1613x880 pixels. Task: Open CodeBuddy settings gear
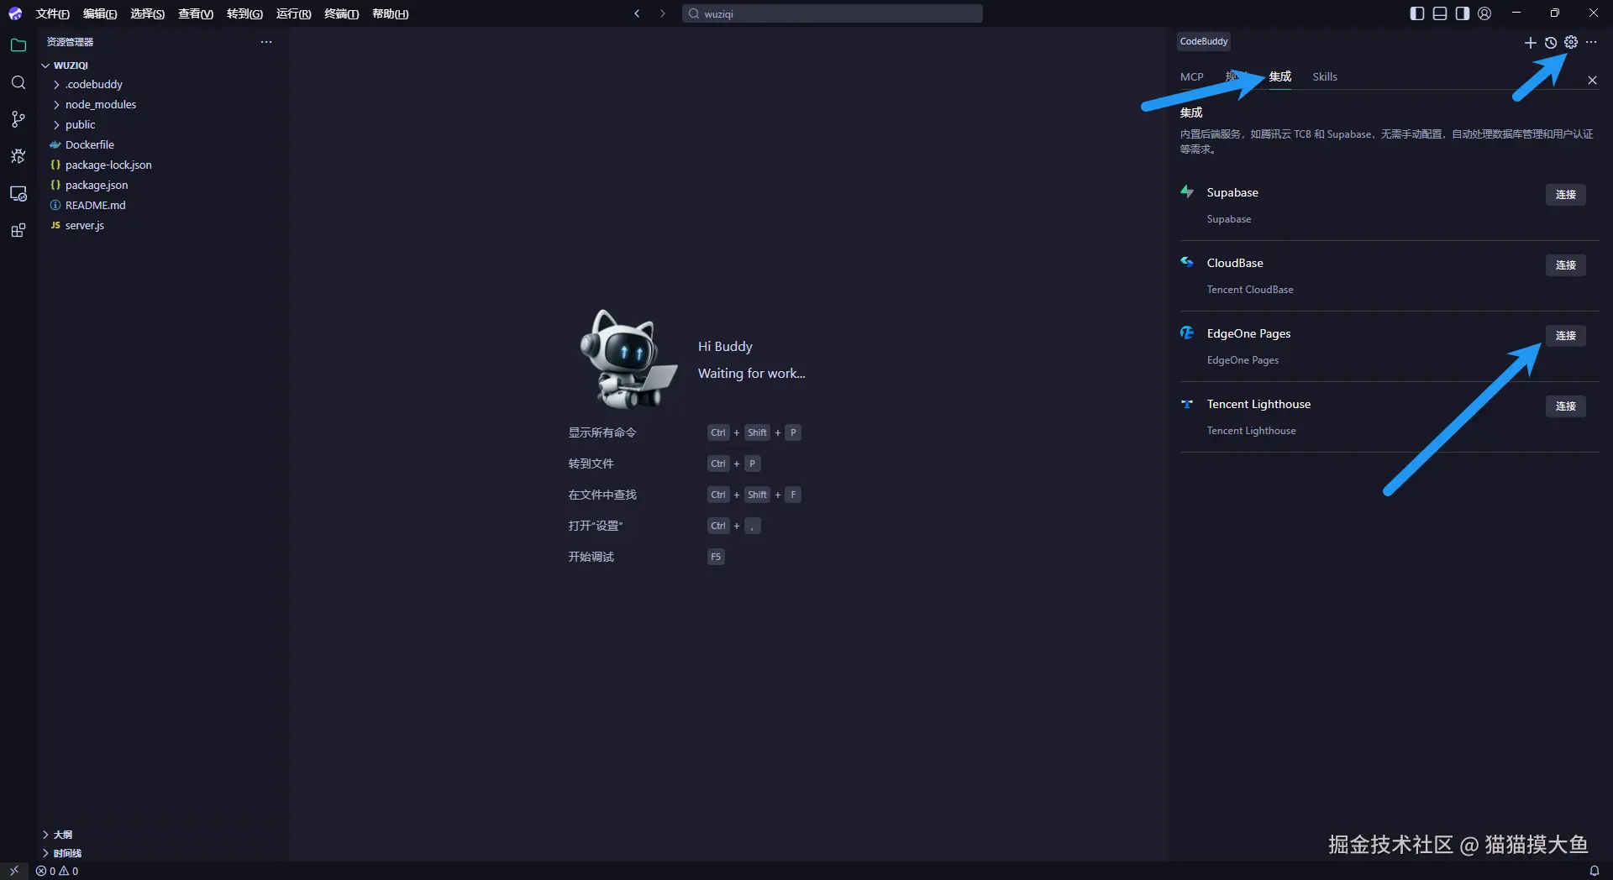pyautogui.click(x=1571, y=42)
